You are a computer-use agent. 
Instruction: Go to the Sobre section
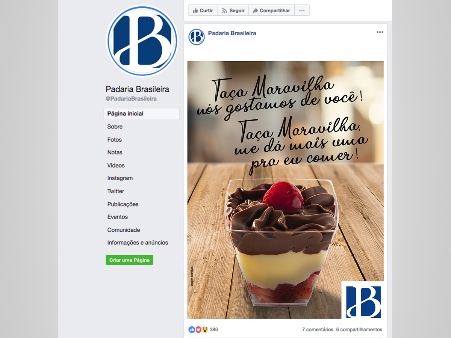pyautogui.click(x=115, y=127)
